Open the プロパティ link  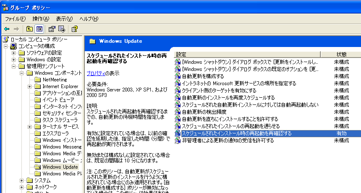coord(96,73)
